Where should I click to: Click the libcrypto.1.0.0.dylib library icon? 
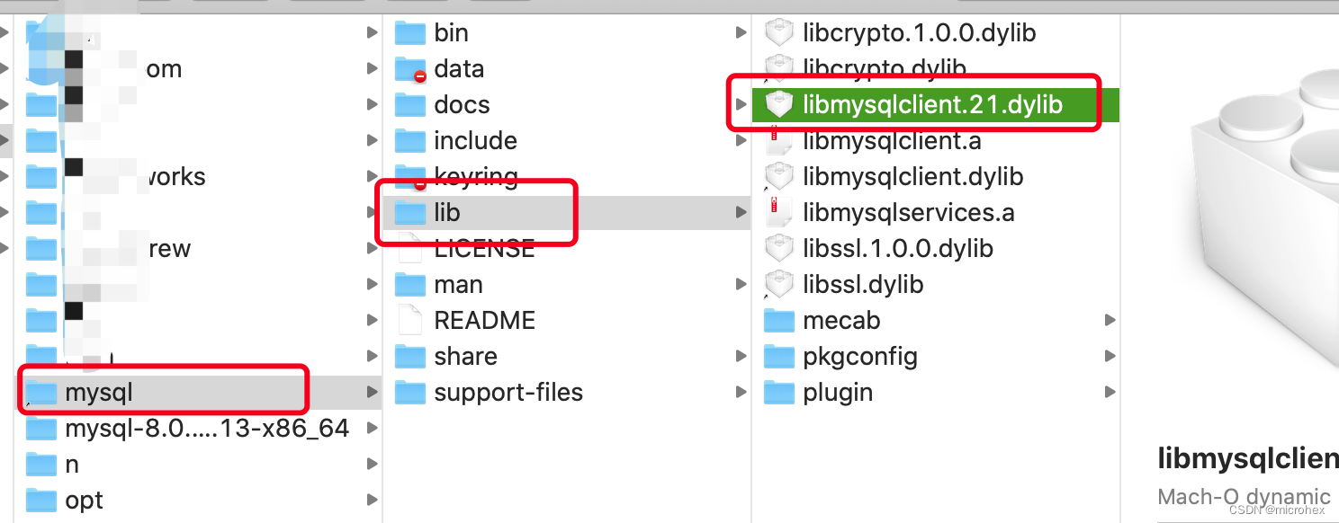tap(778, 32)
